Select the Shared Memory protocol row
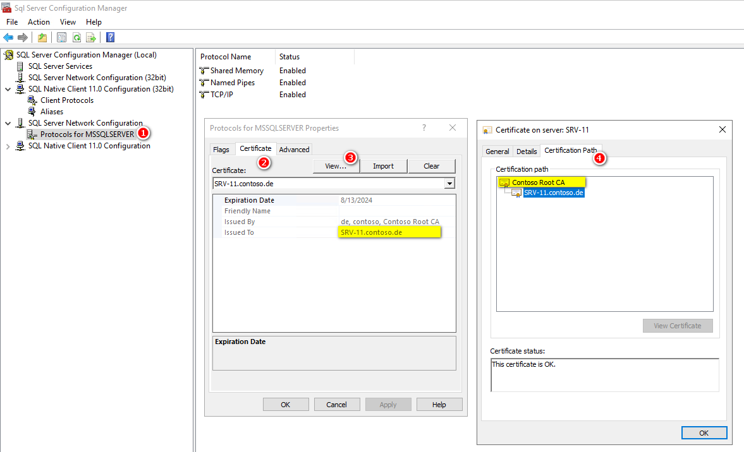Screen dimensions: 744x452 [253, 71]
